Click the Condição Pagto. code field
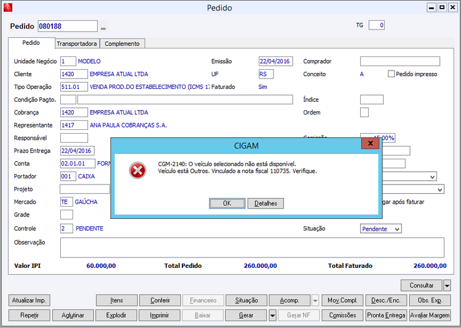 pyautogui.click(x=68, y=100)
